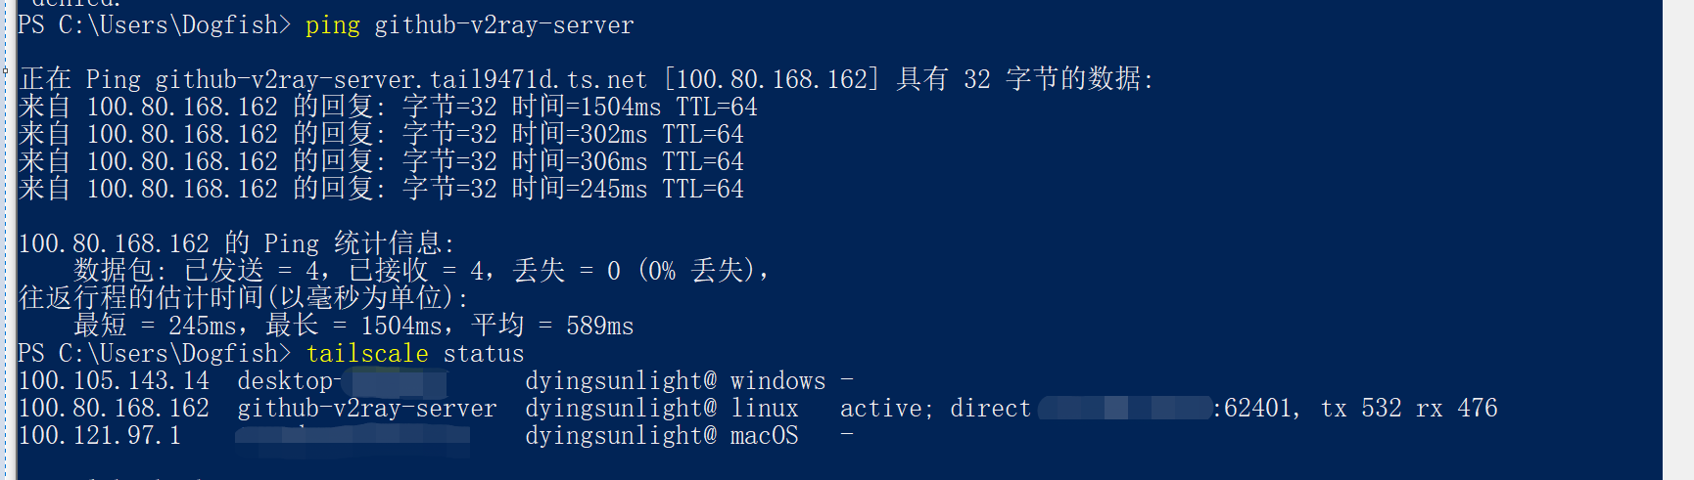
Task: Click the full hostname github-v2ray-server.tail9471d.ts.net
Action: tap(400, 80)
